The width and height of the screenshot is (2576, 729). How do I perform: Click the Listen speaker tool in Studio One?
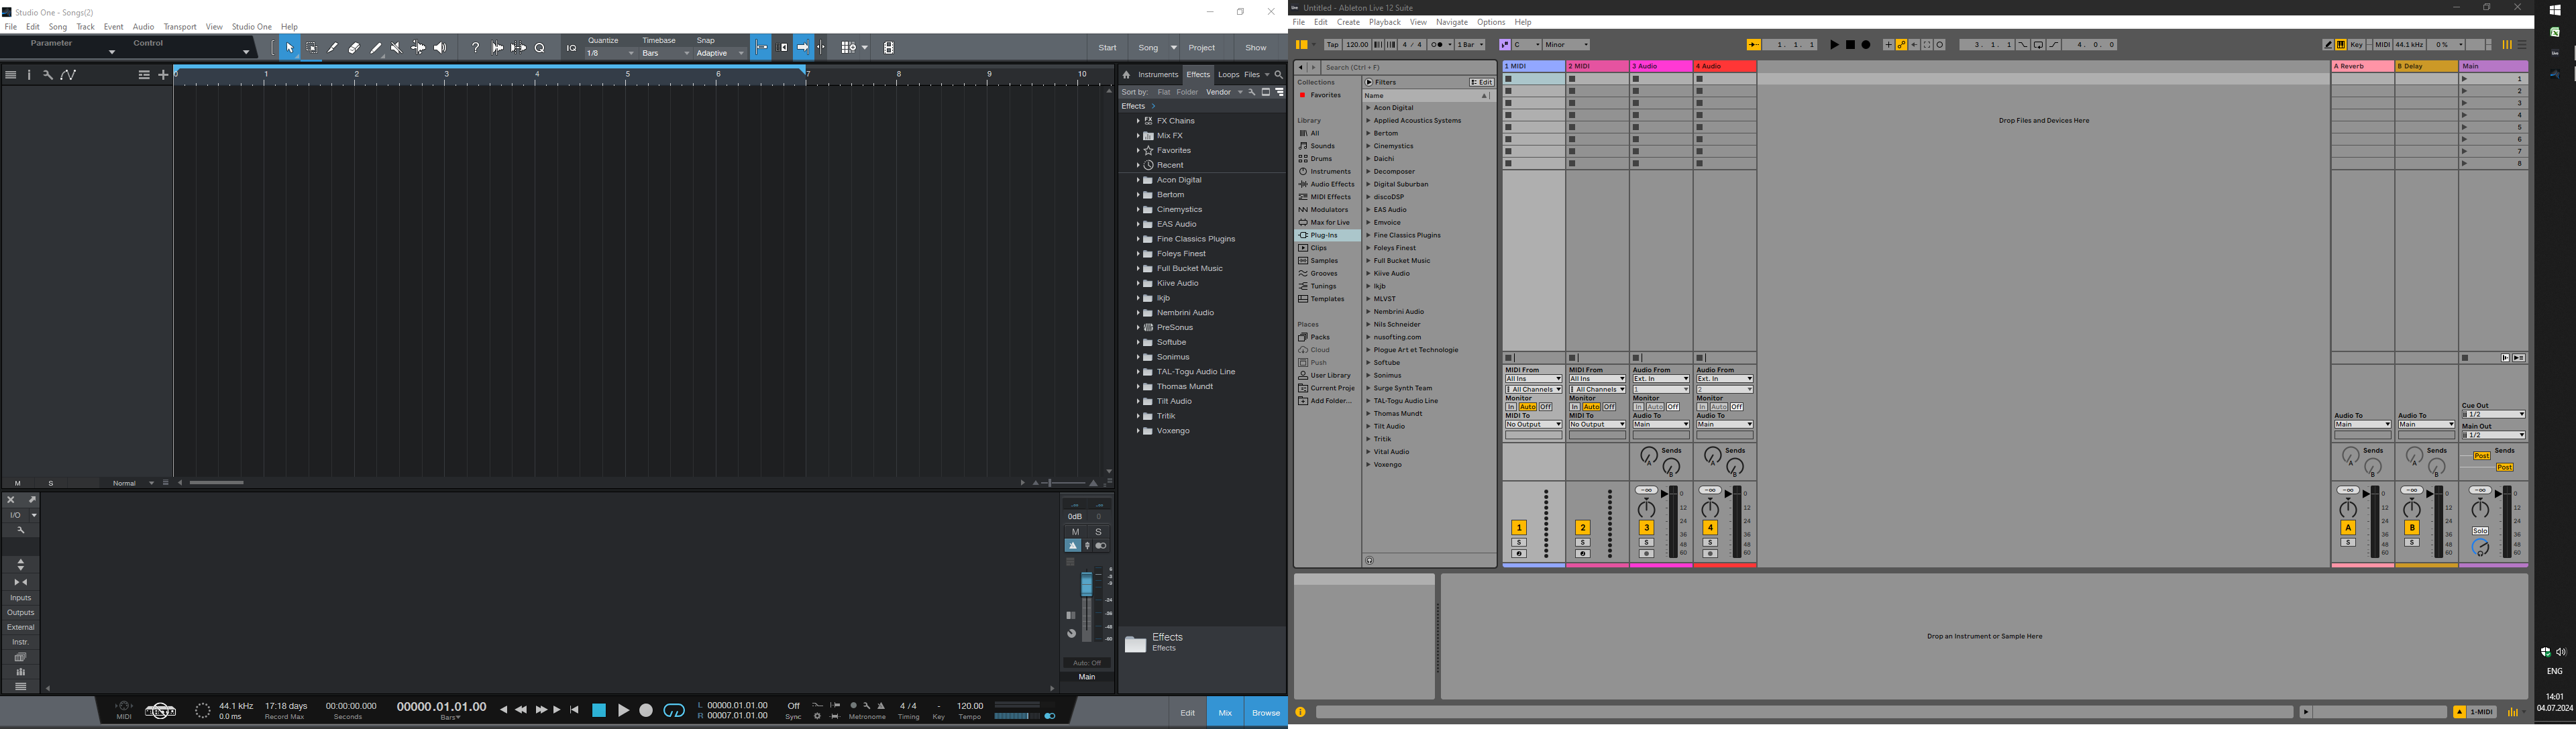(440, 48)
